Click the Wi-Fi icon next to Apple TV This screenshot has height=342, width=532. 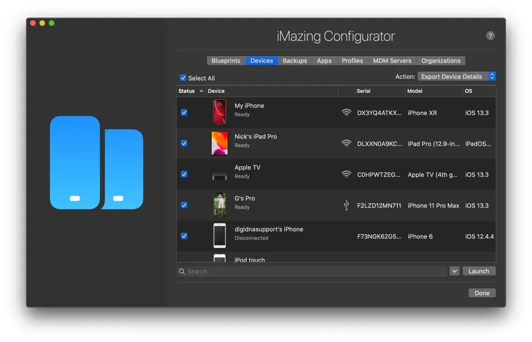click(347, 174)
